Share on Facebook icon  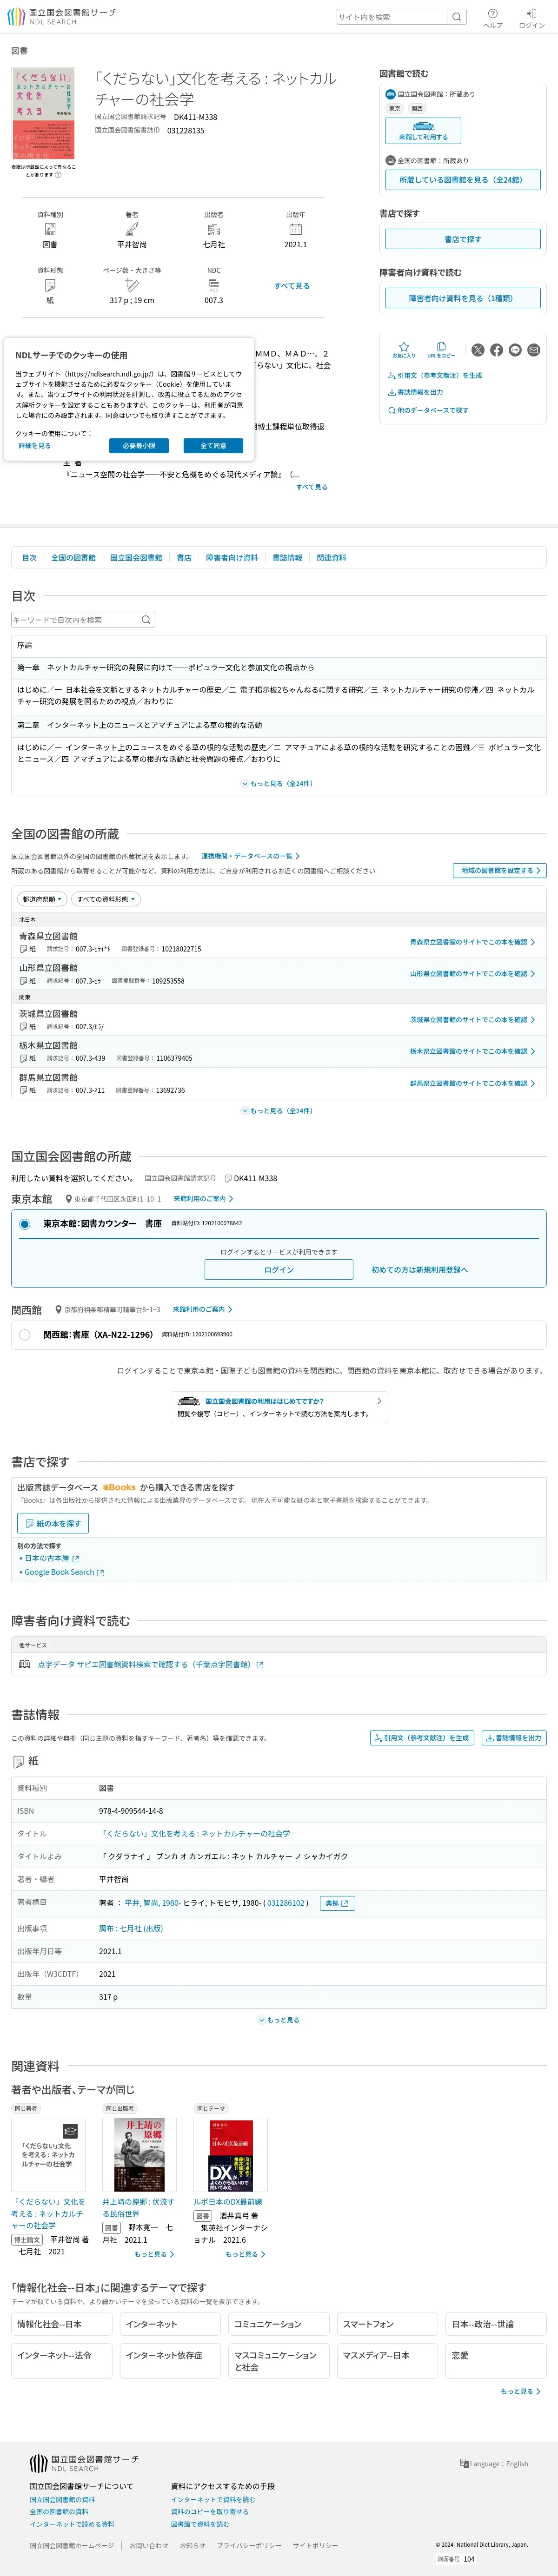point(496,350)
